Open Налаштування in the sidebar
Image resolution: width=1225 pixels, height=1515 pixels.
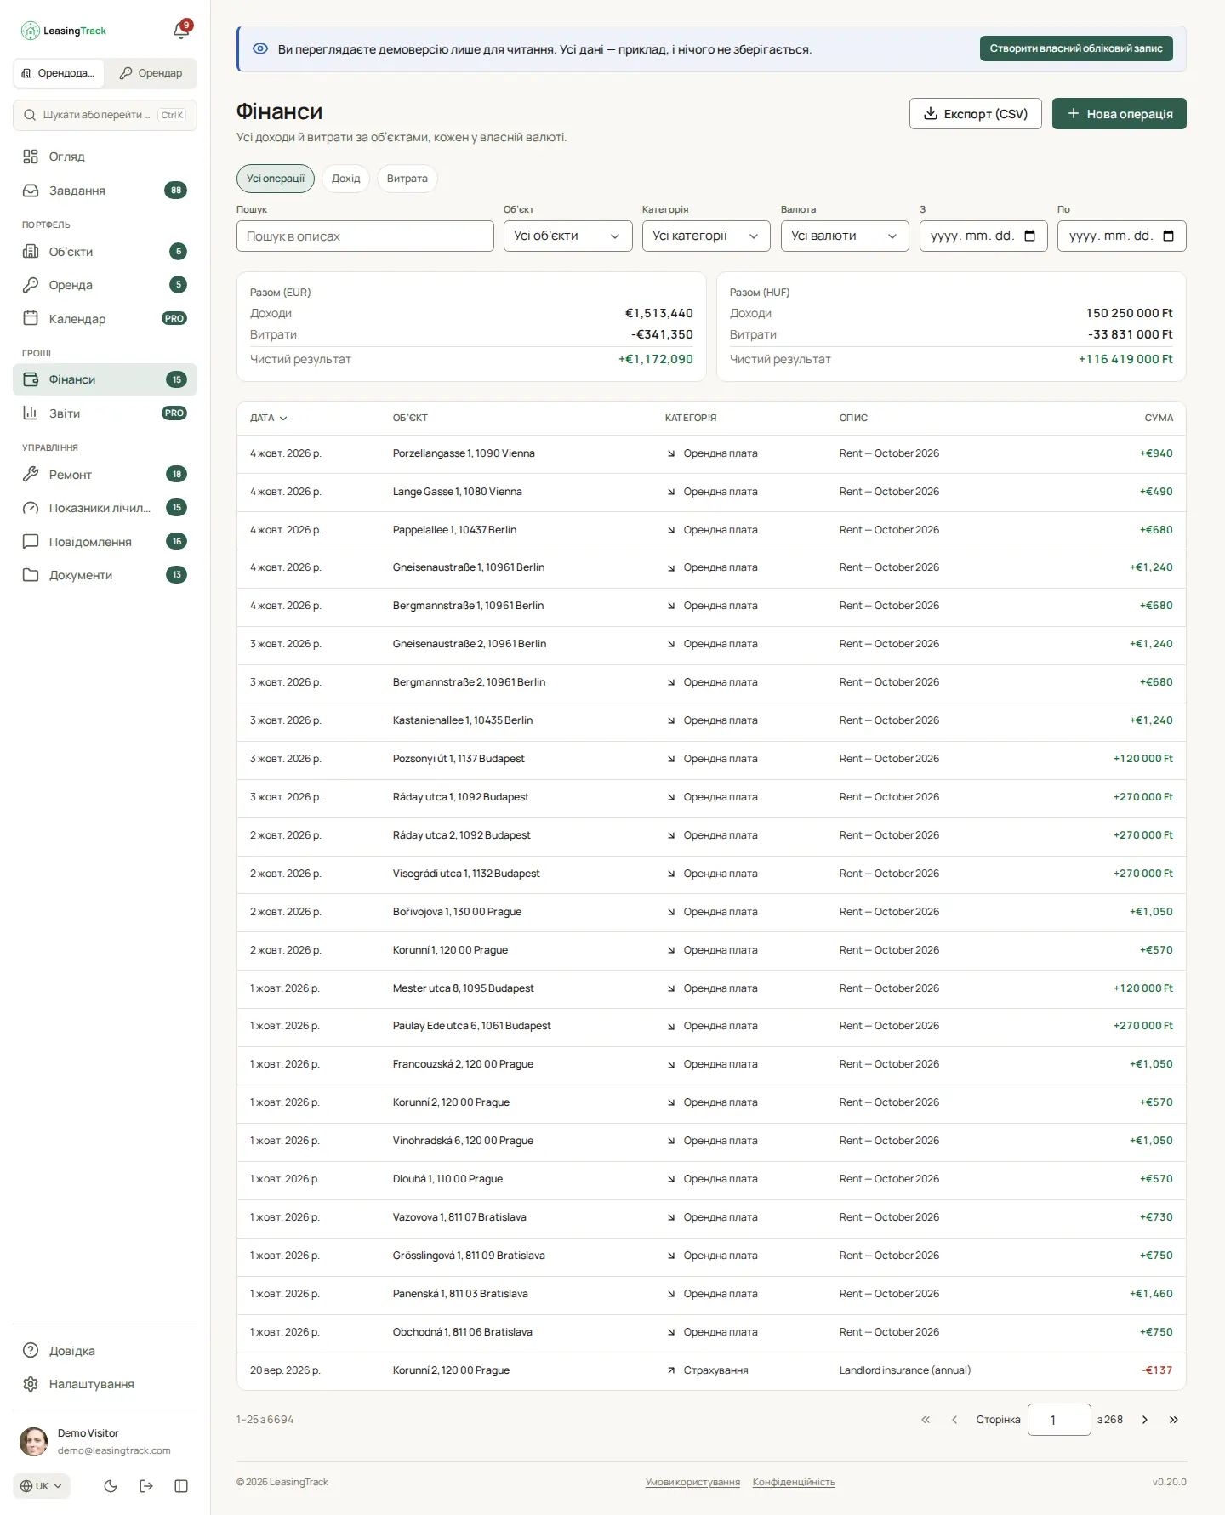point(105,1384)
